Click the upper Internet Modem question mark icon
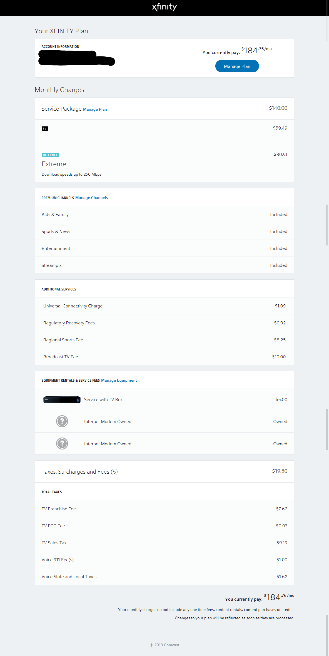Viewport: 329px width, 656px height. point(62,421)
